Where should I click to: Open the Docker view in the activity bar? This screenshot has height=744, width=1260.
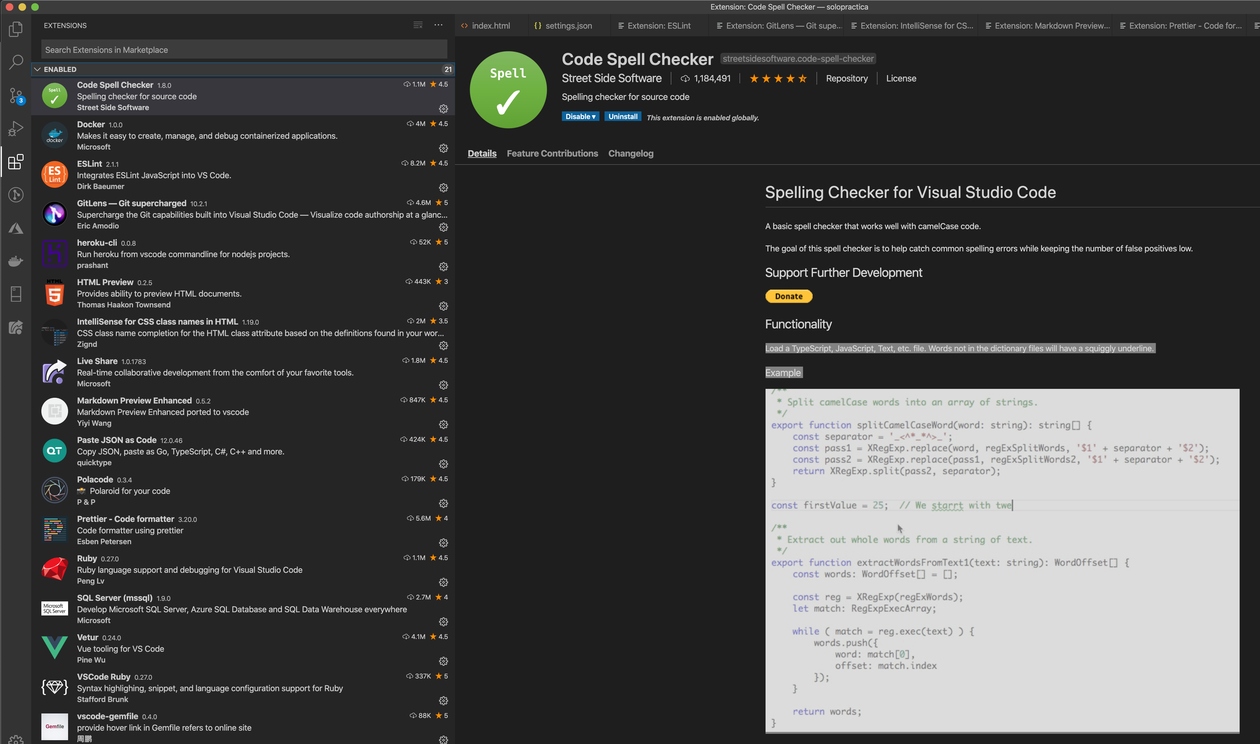pos(15,261)
